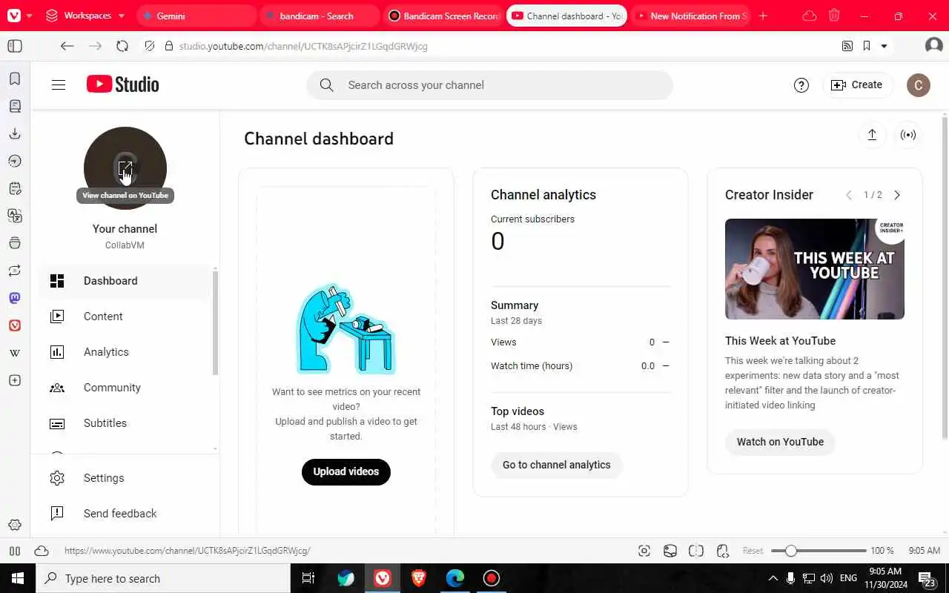Select Content in Studio sidebar
This screenshot has height=593, width=949.
click(x=125, y=317)
